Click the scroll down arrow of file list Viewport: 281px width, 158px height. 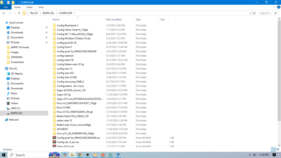click(279, 145)
